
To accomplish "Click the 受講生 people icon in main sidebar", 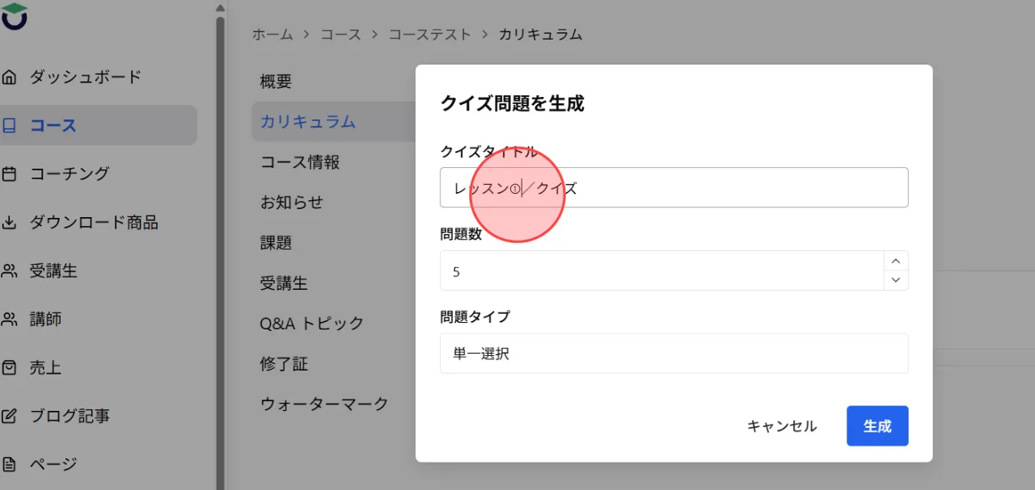I will (10, 271).
